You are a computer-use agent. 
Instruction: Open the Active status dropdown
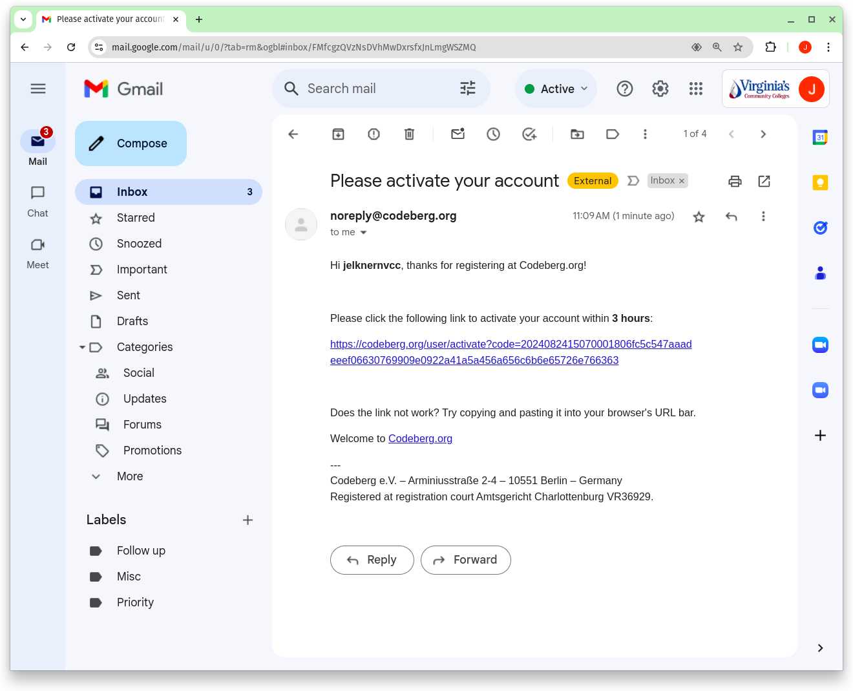556,89
